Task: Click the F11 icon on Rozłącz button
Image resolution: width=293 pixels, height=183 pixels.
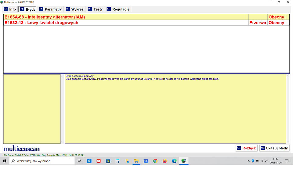Action: pyautogui.click(x=239, y=148)
